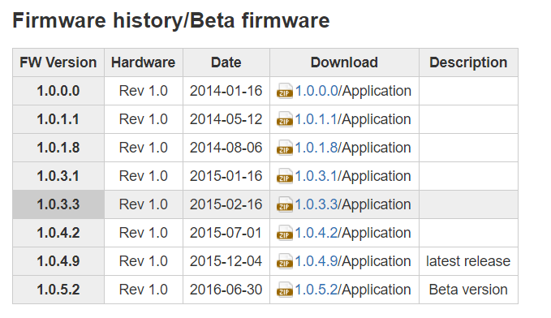The width and height of the screenshot is (551, 318).
Task: Open the 1.0.3.1 download link
Action: click(x=316, y=176)
